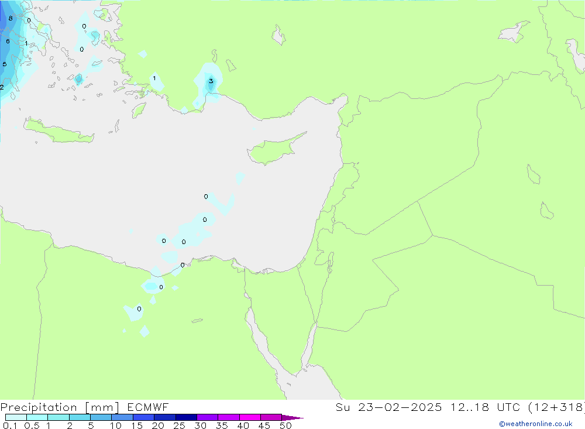Click the legend arrow tip above 50 mm
Image resolution: width=585 pixels, height=429 pixels.
(292, 417)
